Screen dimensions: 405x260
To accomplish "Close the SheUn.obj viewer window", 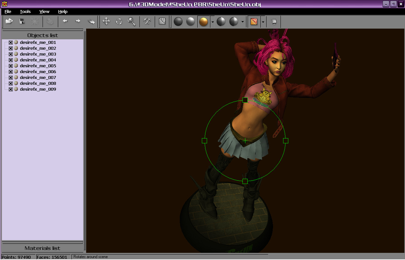I will coord(400,4).
